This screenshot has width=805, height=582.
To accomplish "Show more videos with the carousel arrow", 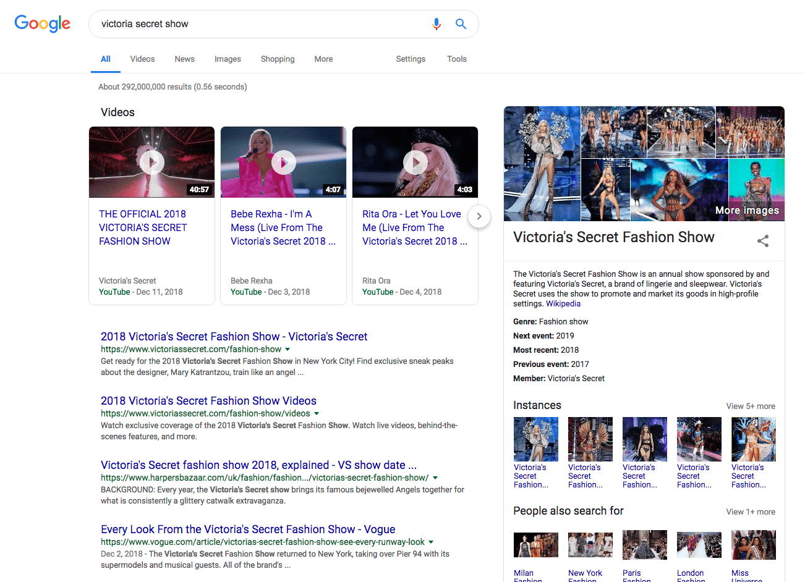I will click(479, 216).
